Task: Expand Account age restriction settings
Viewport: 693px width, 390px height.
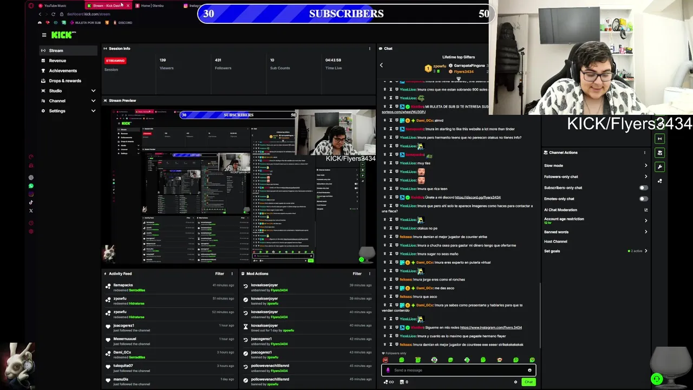Action: click(646, 220)
